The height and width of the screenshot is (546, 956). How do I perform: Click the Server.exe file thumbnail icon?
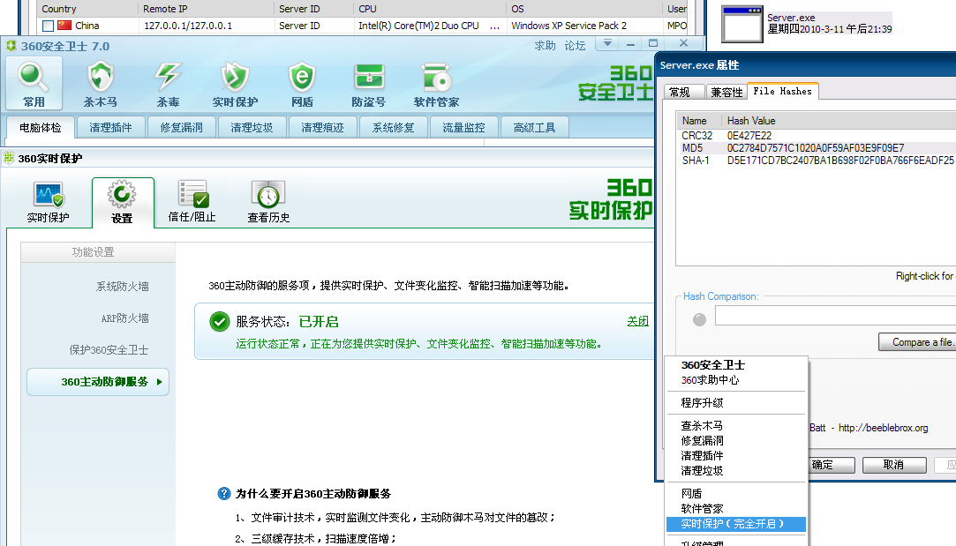(742, 25)
